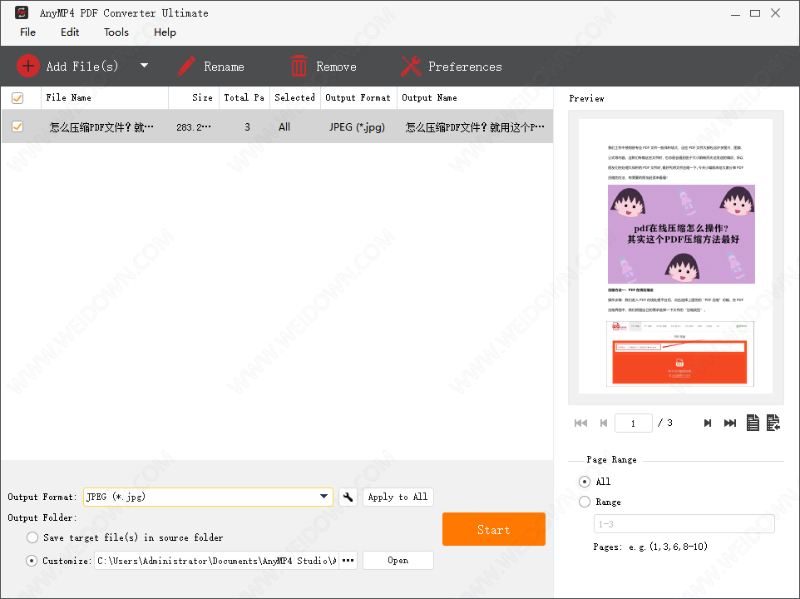Click the AnyMP4 app icon in title bar

click(x=22, y=12)
